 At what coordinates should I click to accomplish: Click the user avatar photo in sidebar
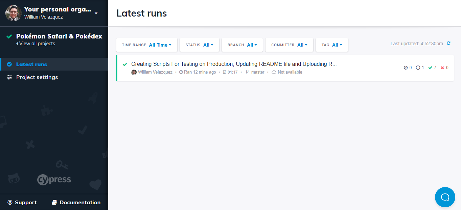(x=14, y=13)
